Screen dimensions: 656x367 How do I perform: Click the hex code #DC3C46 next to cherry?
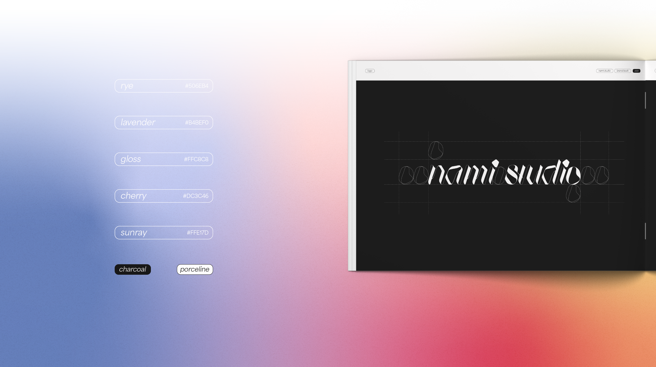pyautogui.click(x=196, y=196)
